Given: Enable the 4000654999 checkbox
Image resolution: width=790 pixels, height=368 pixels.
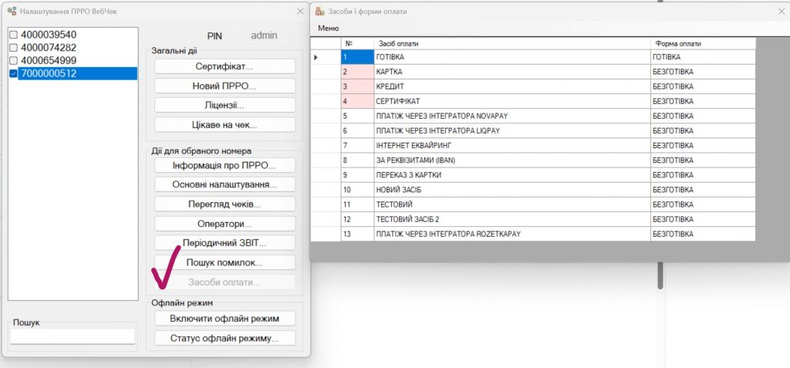Looking at the screenshot, I should tap(13, 61).
